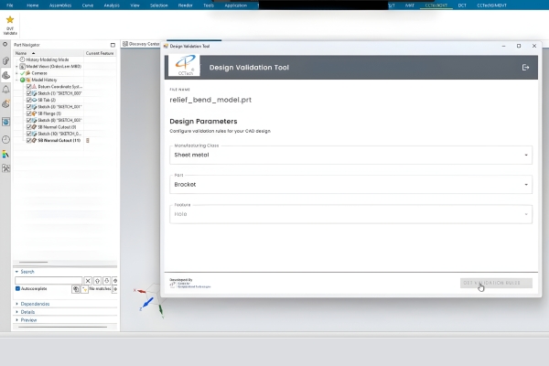This screenshot has width=549, height=366.
Task: Open the File menu
Action: 10,5
